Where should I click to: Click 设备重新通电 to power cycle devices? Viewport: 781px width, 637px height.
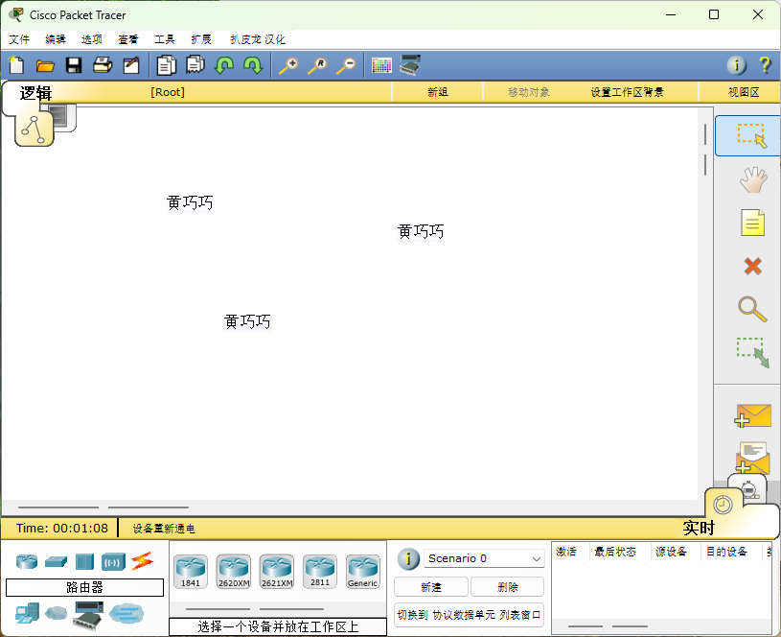163,529
